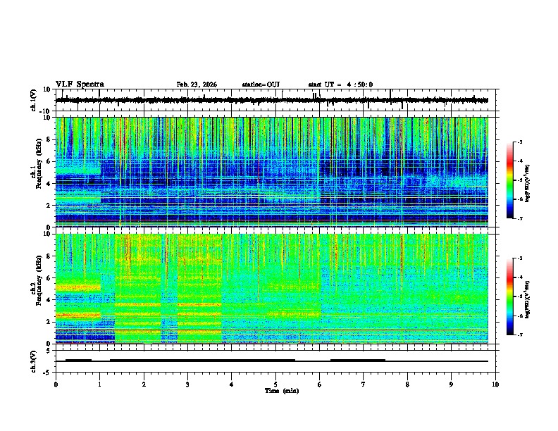
Task: Click time axis tick label "2"
Action: 144,385
